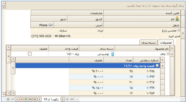This screenshot has height=102, width=186.
Task: Click the edit record up-triangle navigator button
Action: point(17,99)
